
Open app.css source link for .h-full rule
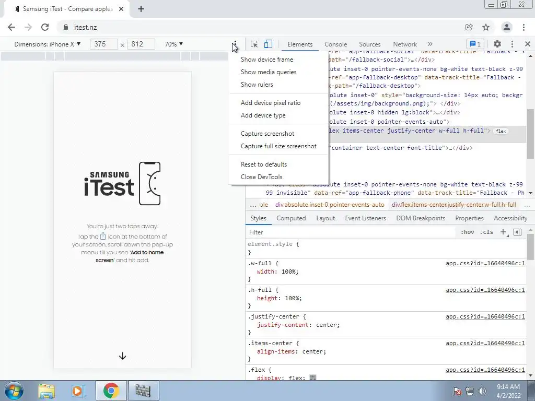485,290
